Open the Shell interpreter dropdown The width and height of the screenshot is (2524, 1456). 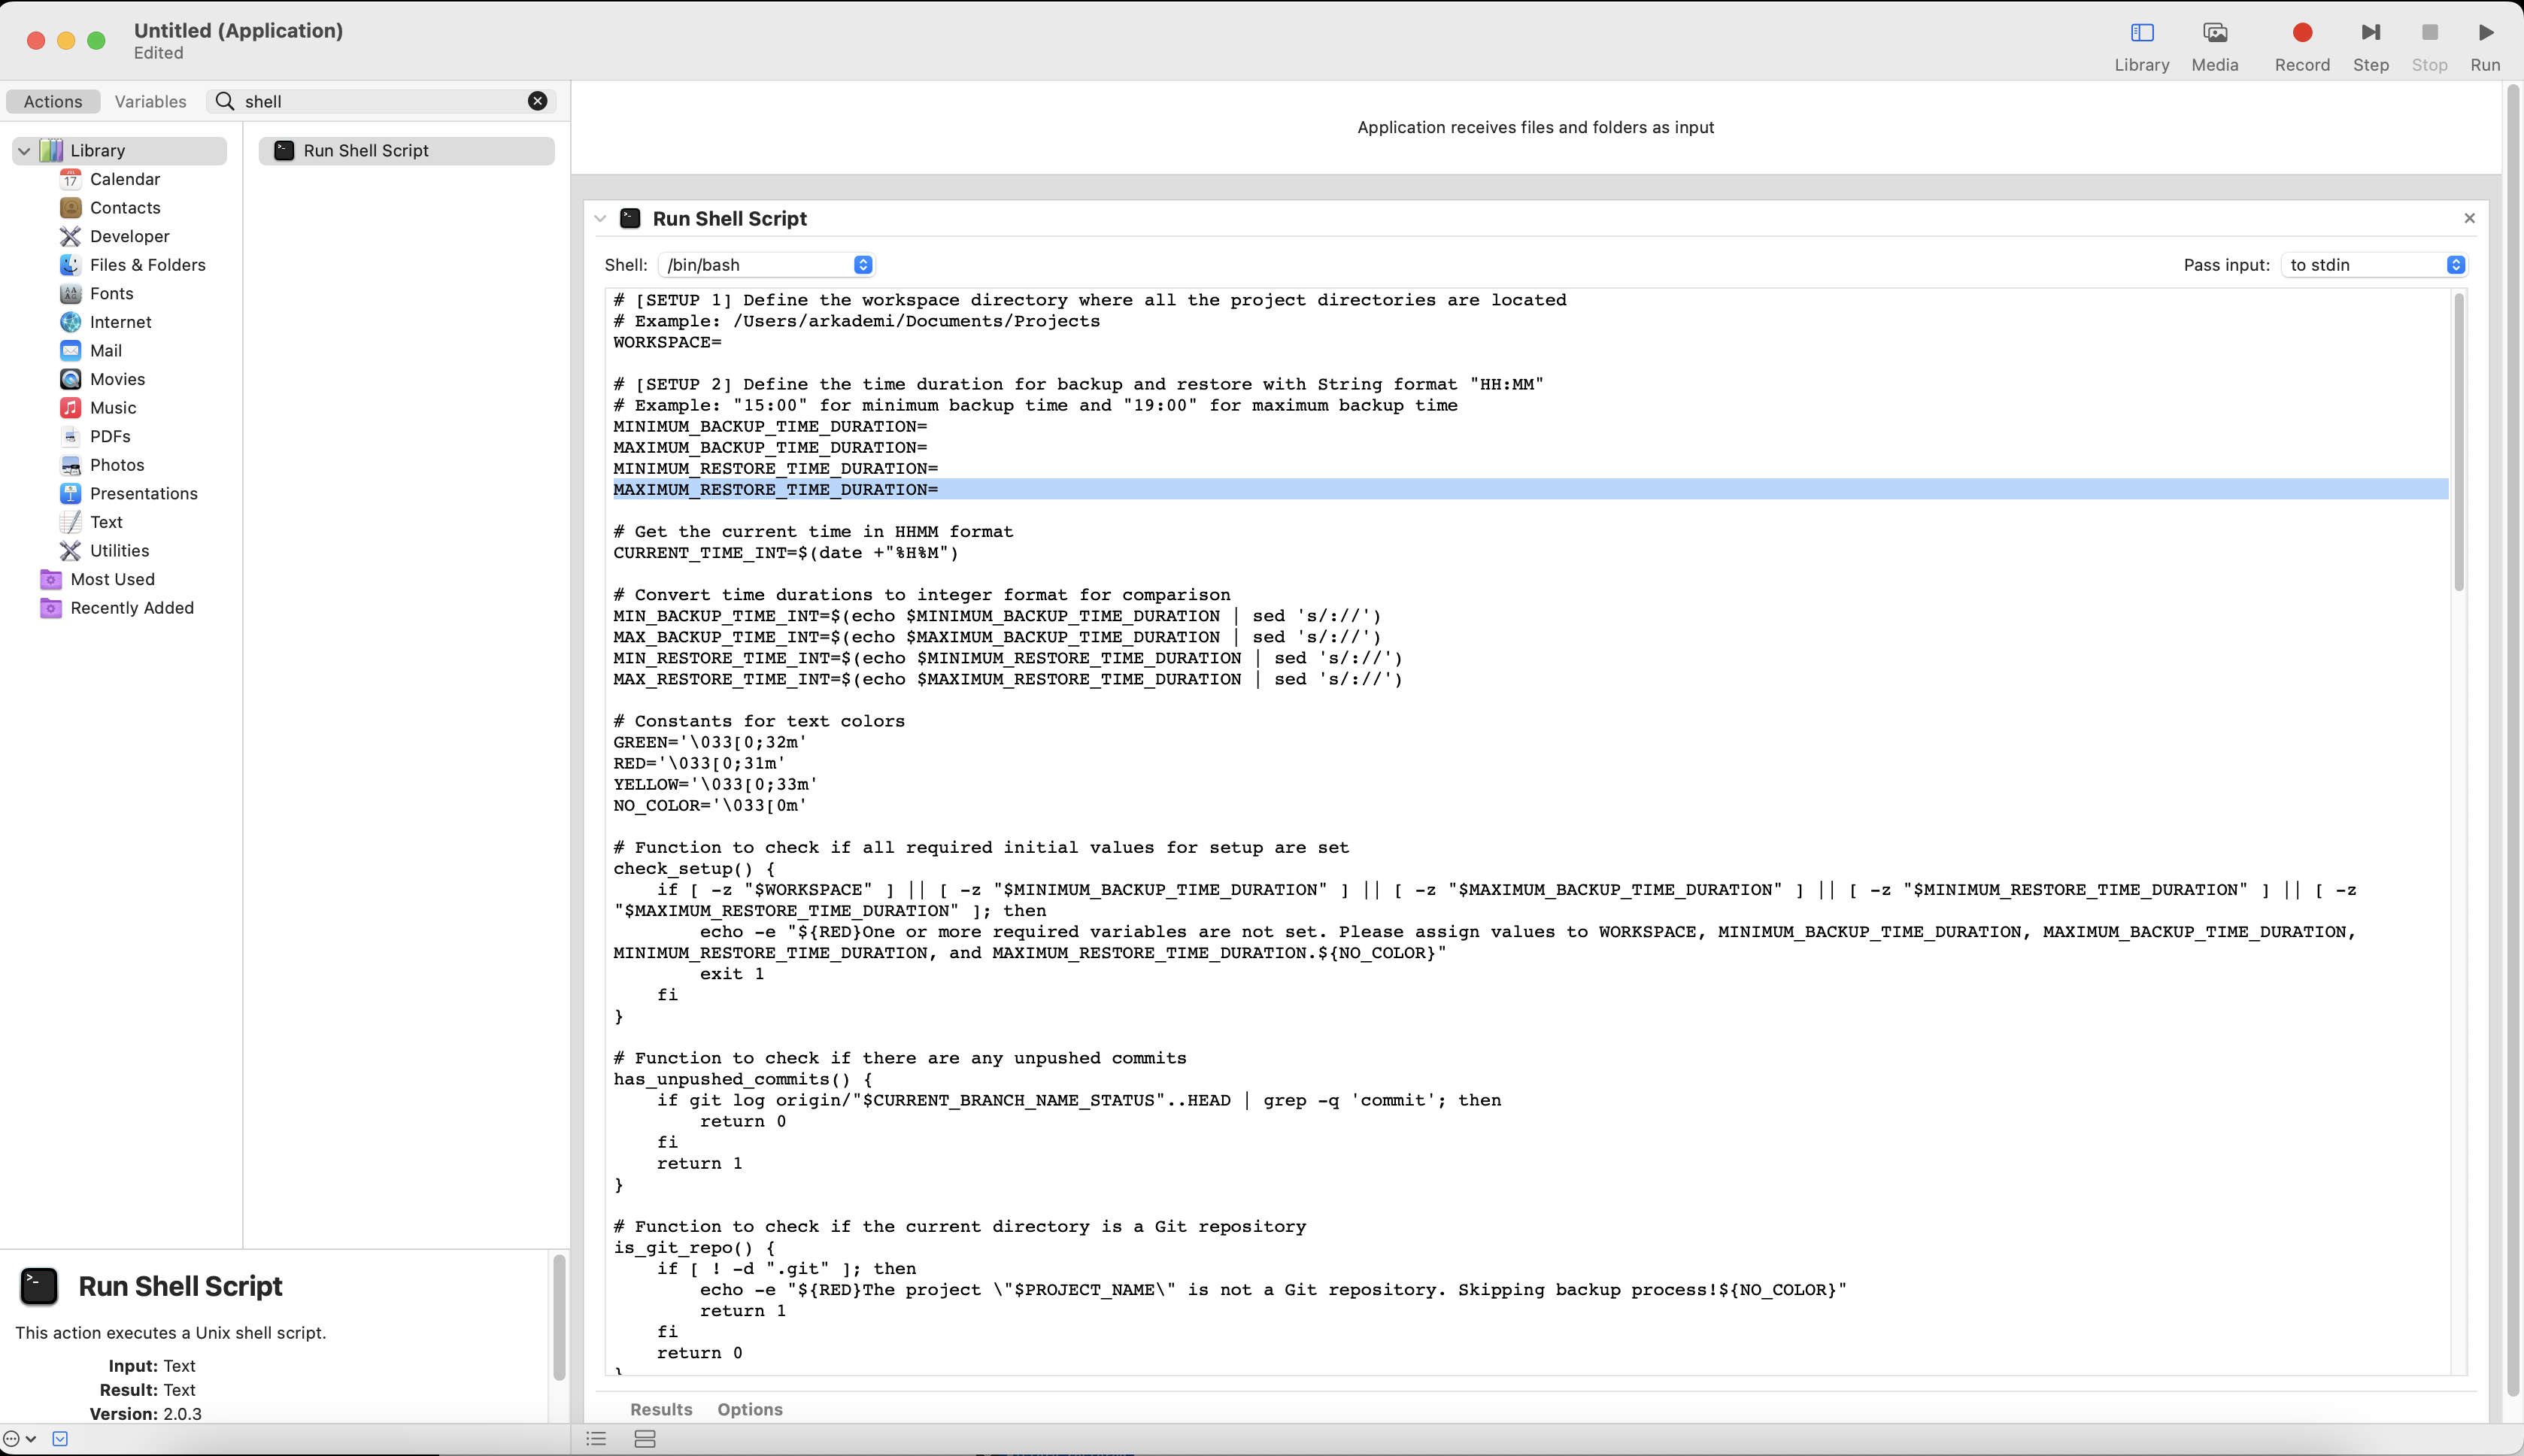click(766, 264)
